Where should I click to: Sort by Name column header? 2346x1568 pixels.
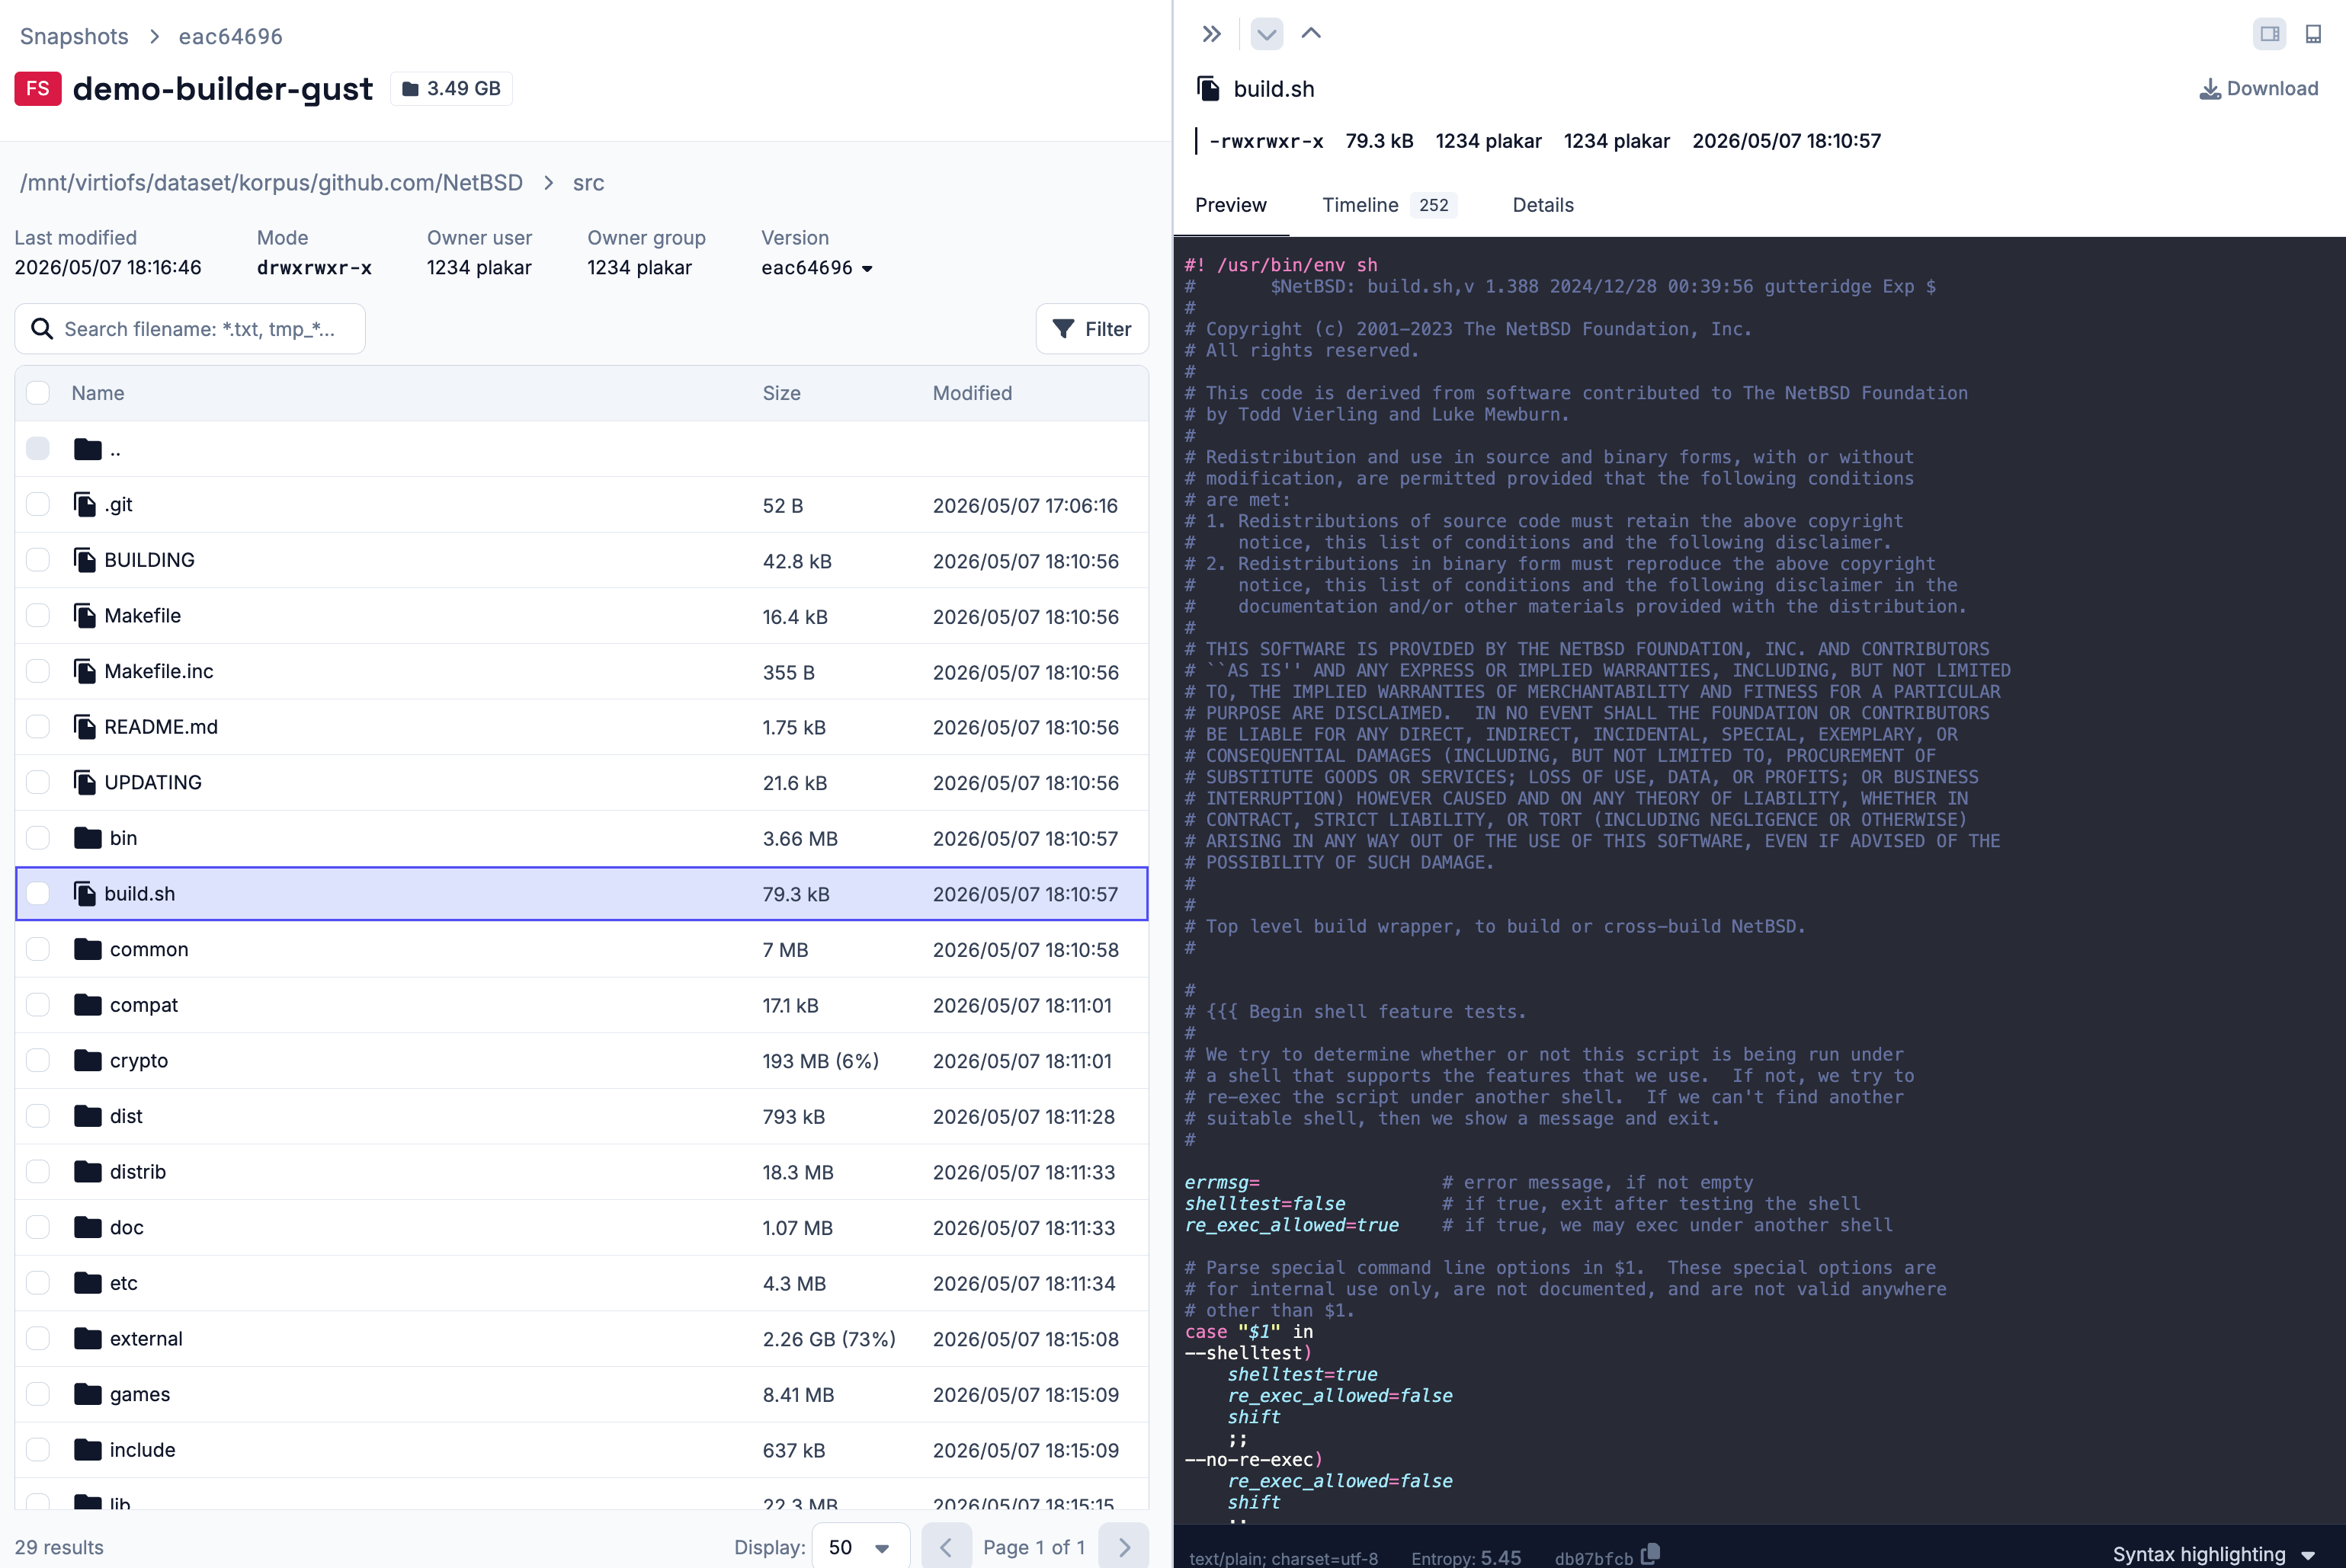98,393
